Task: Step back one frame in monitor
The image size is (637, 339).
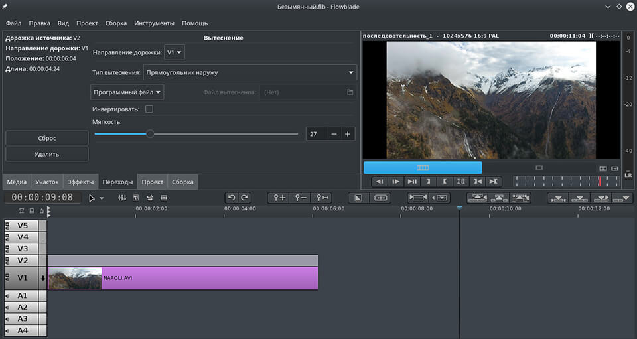Action: click(379, 181)
